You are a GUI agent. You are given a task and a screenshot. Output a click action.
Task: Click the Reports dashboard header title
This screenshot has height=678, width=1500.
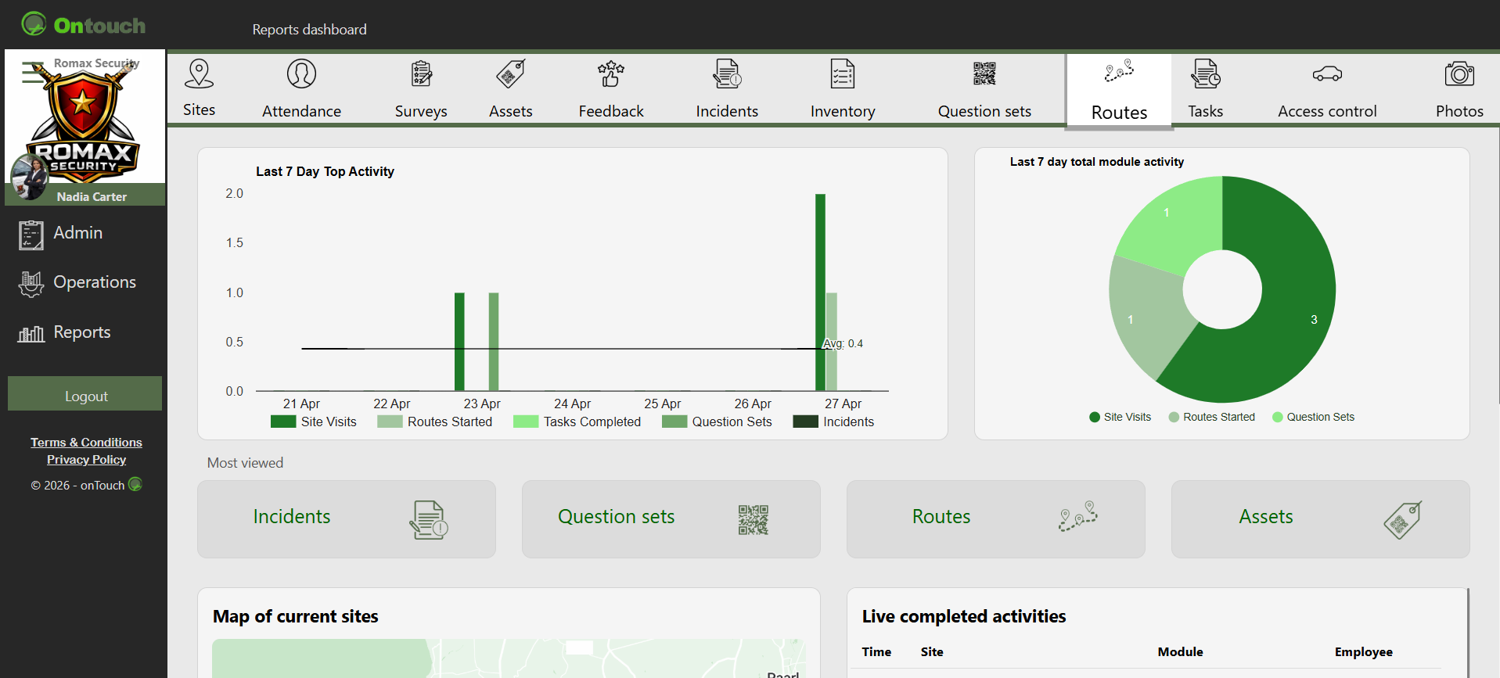pos(309,30)
